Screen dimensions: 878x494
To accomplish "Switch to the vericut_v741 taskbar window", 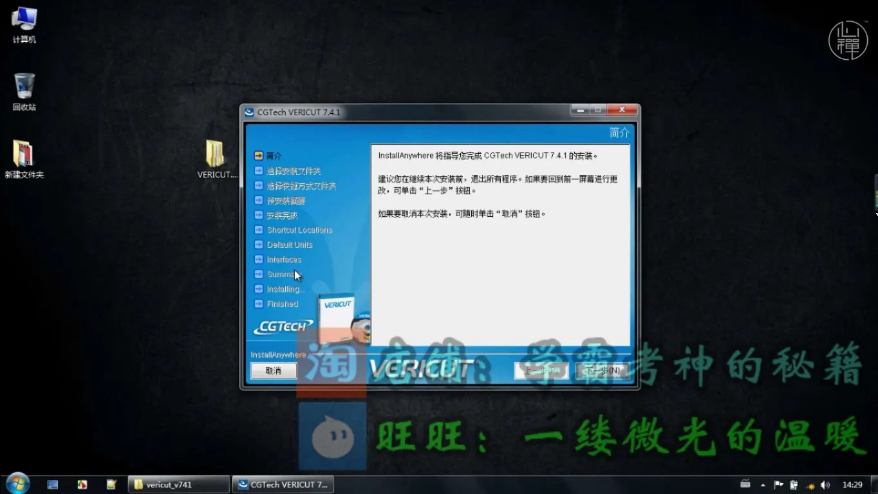I will 178,484.
